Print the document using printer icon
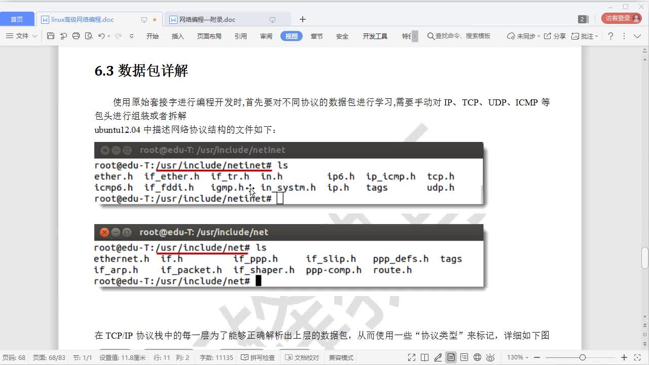The height and width of the screenshot is (365, 649). (76, 36)
